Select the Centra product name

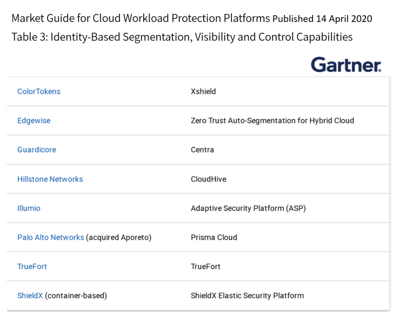tap(202, 149)
